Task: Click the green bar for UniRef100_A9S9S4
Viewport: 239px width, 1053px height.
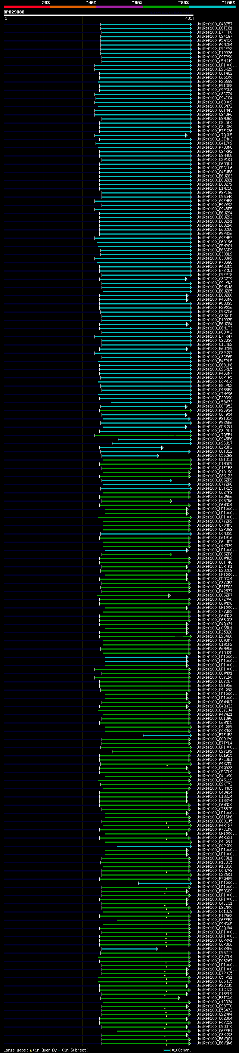Action: click(145, 411)
